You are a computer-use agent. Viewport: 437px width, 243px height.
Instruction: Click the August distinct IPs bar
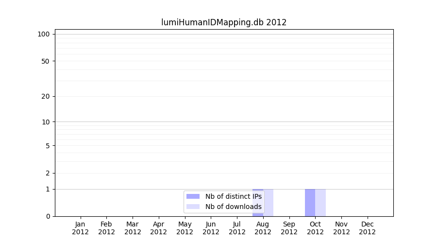pyautogui.click(x=258, y=203)
